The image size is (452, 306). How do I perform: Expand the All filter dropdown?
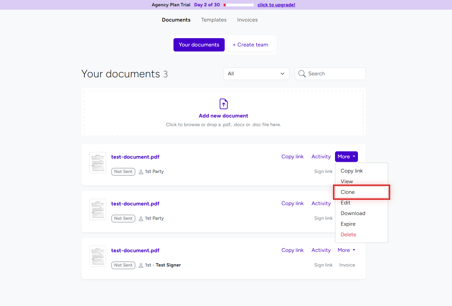point(256,73)
